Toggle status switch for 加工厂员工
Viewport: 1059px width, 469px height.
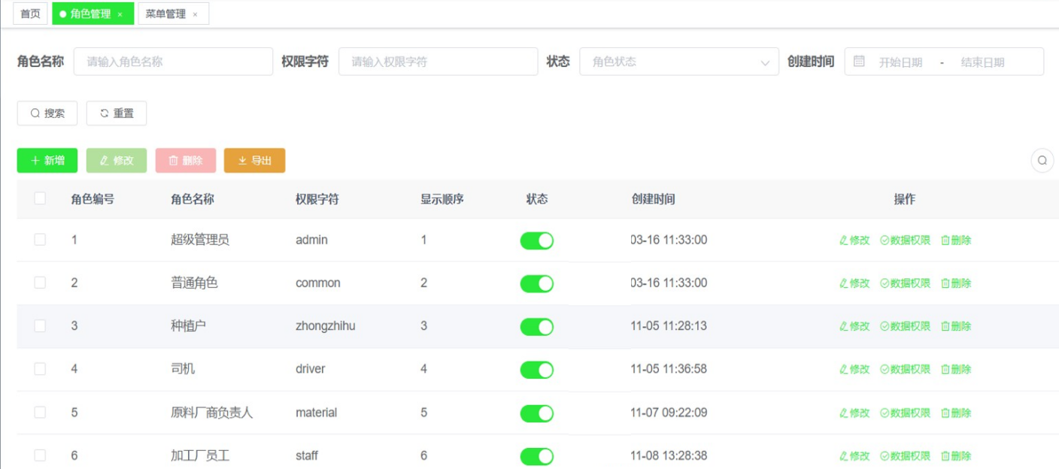click(537, 456)
